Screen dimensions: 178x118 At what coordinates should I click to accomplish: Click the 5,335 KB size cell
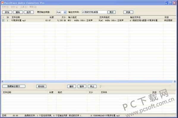pos(62,20)
